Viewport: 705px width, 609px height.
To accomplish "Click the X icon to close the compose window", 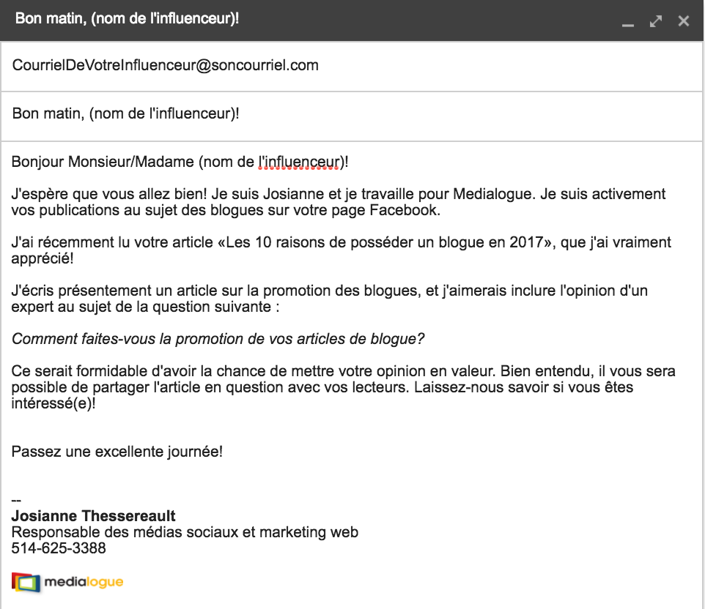I will point(683,21).
